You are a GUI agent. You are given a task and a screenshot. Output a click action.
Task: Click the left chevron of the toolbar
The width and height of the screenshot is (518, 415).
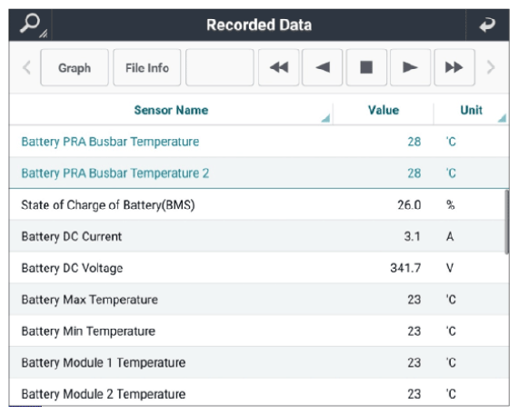coord(26,68)
